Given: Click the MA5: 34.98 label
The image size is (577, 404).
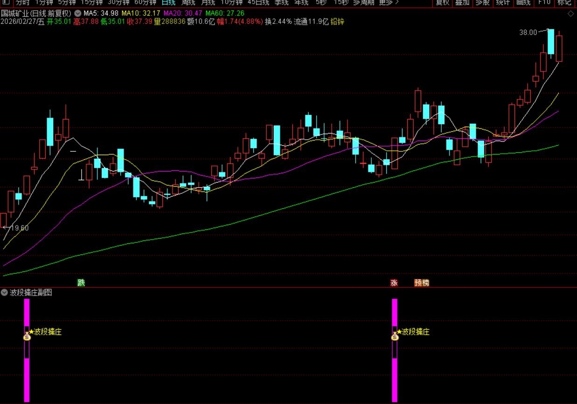Looking at the screenshot, I should coord(101,14).
